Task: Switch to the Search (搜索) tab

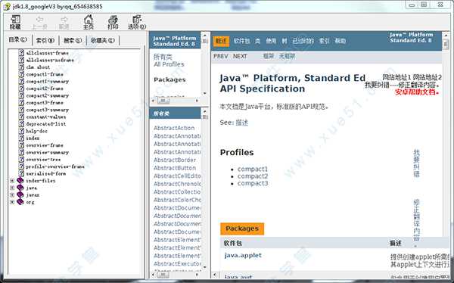Action: 73,41
